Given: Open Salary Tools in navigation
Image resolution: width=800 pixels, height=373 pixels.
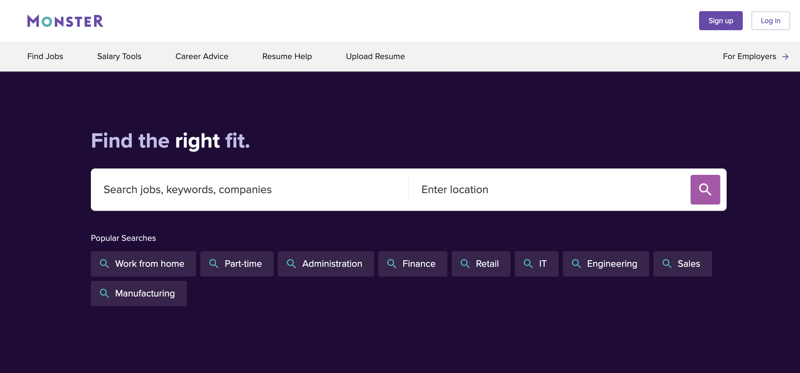Looking at the screenshot, I should (119, 56).
